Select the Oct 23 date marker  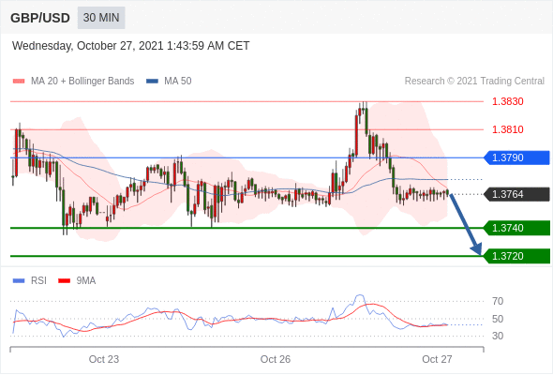pos(104,359)
